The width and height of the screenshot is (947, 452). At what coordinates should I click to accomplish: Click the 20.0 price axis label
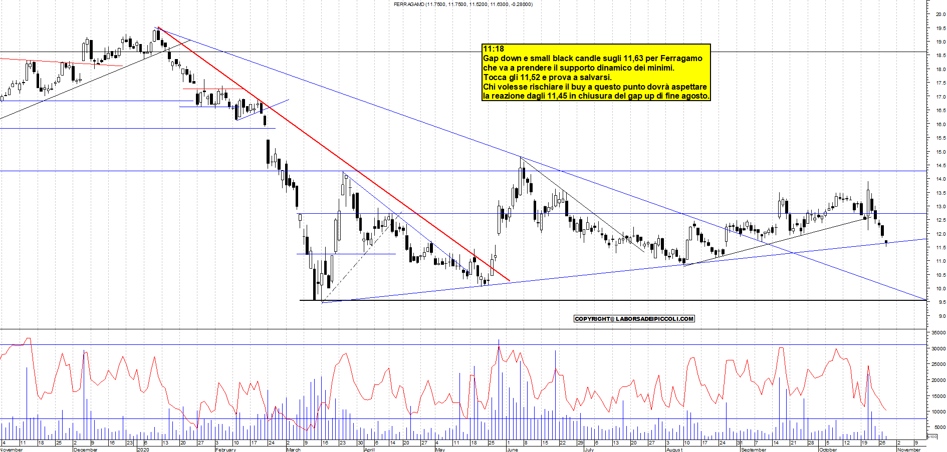(940, 15)
